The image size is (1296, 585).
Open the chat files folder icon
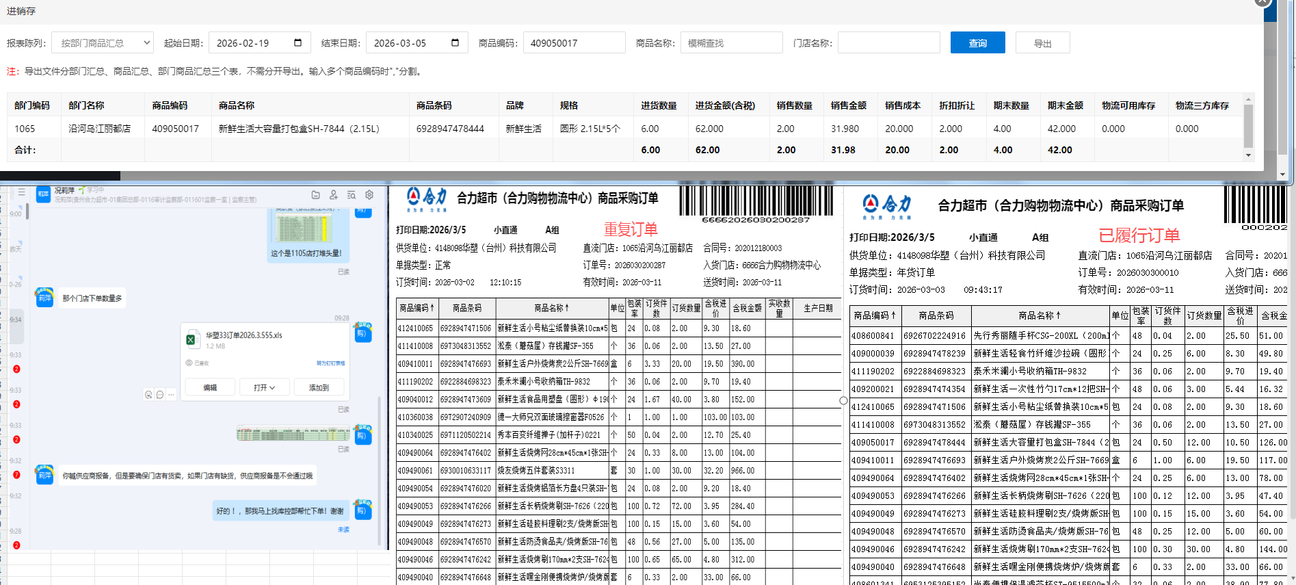click(315, 195)
